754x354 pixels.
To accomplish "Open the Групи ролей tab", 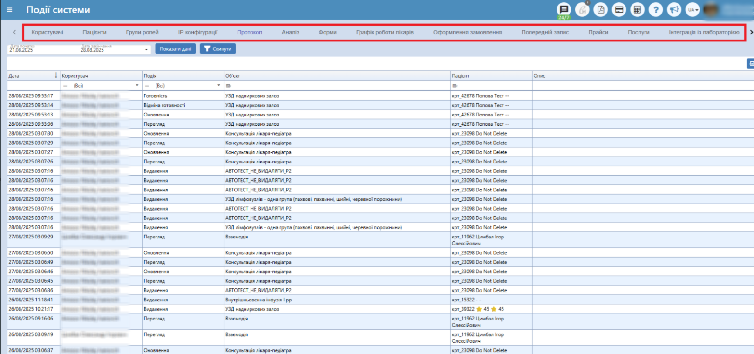I will 142,32.
